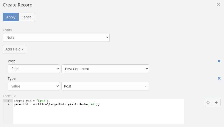Click line number 2 in formula gutter
The width and height of the screenshot is (224, 127).
point(8,104)
